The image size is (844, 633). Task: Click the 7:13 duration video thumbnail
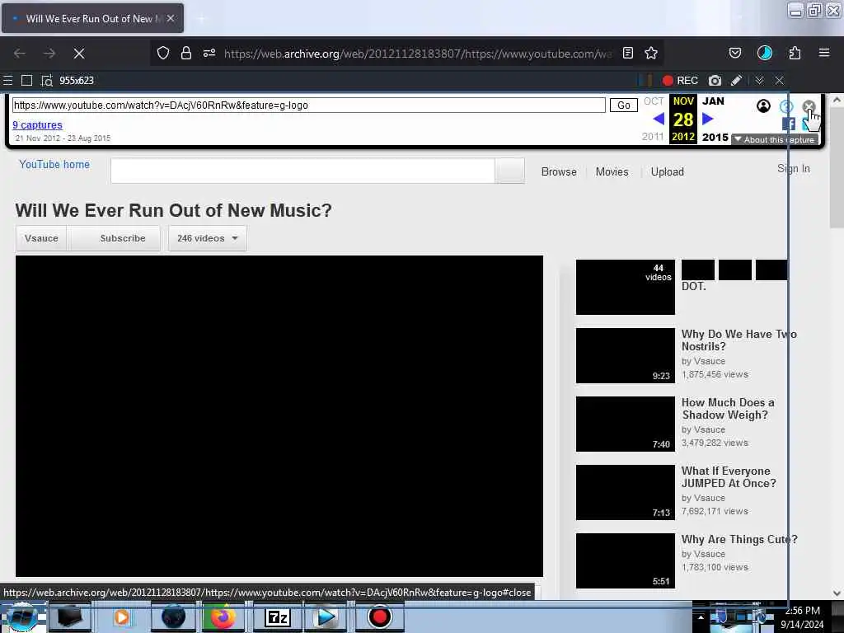pos(626,492)
